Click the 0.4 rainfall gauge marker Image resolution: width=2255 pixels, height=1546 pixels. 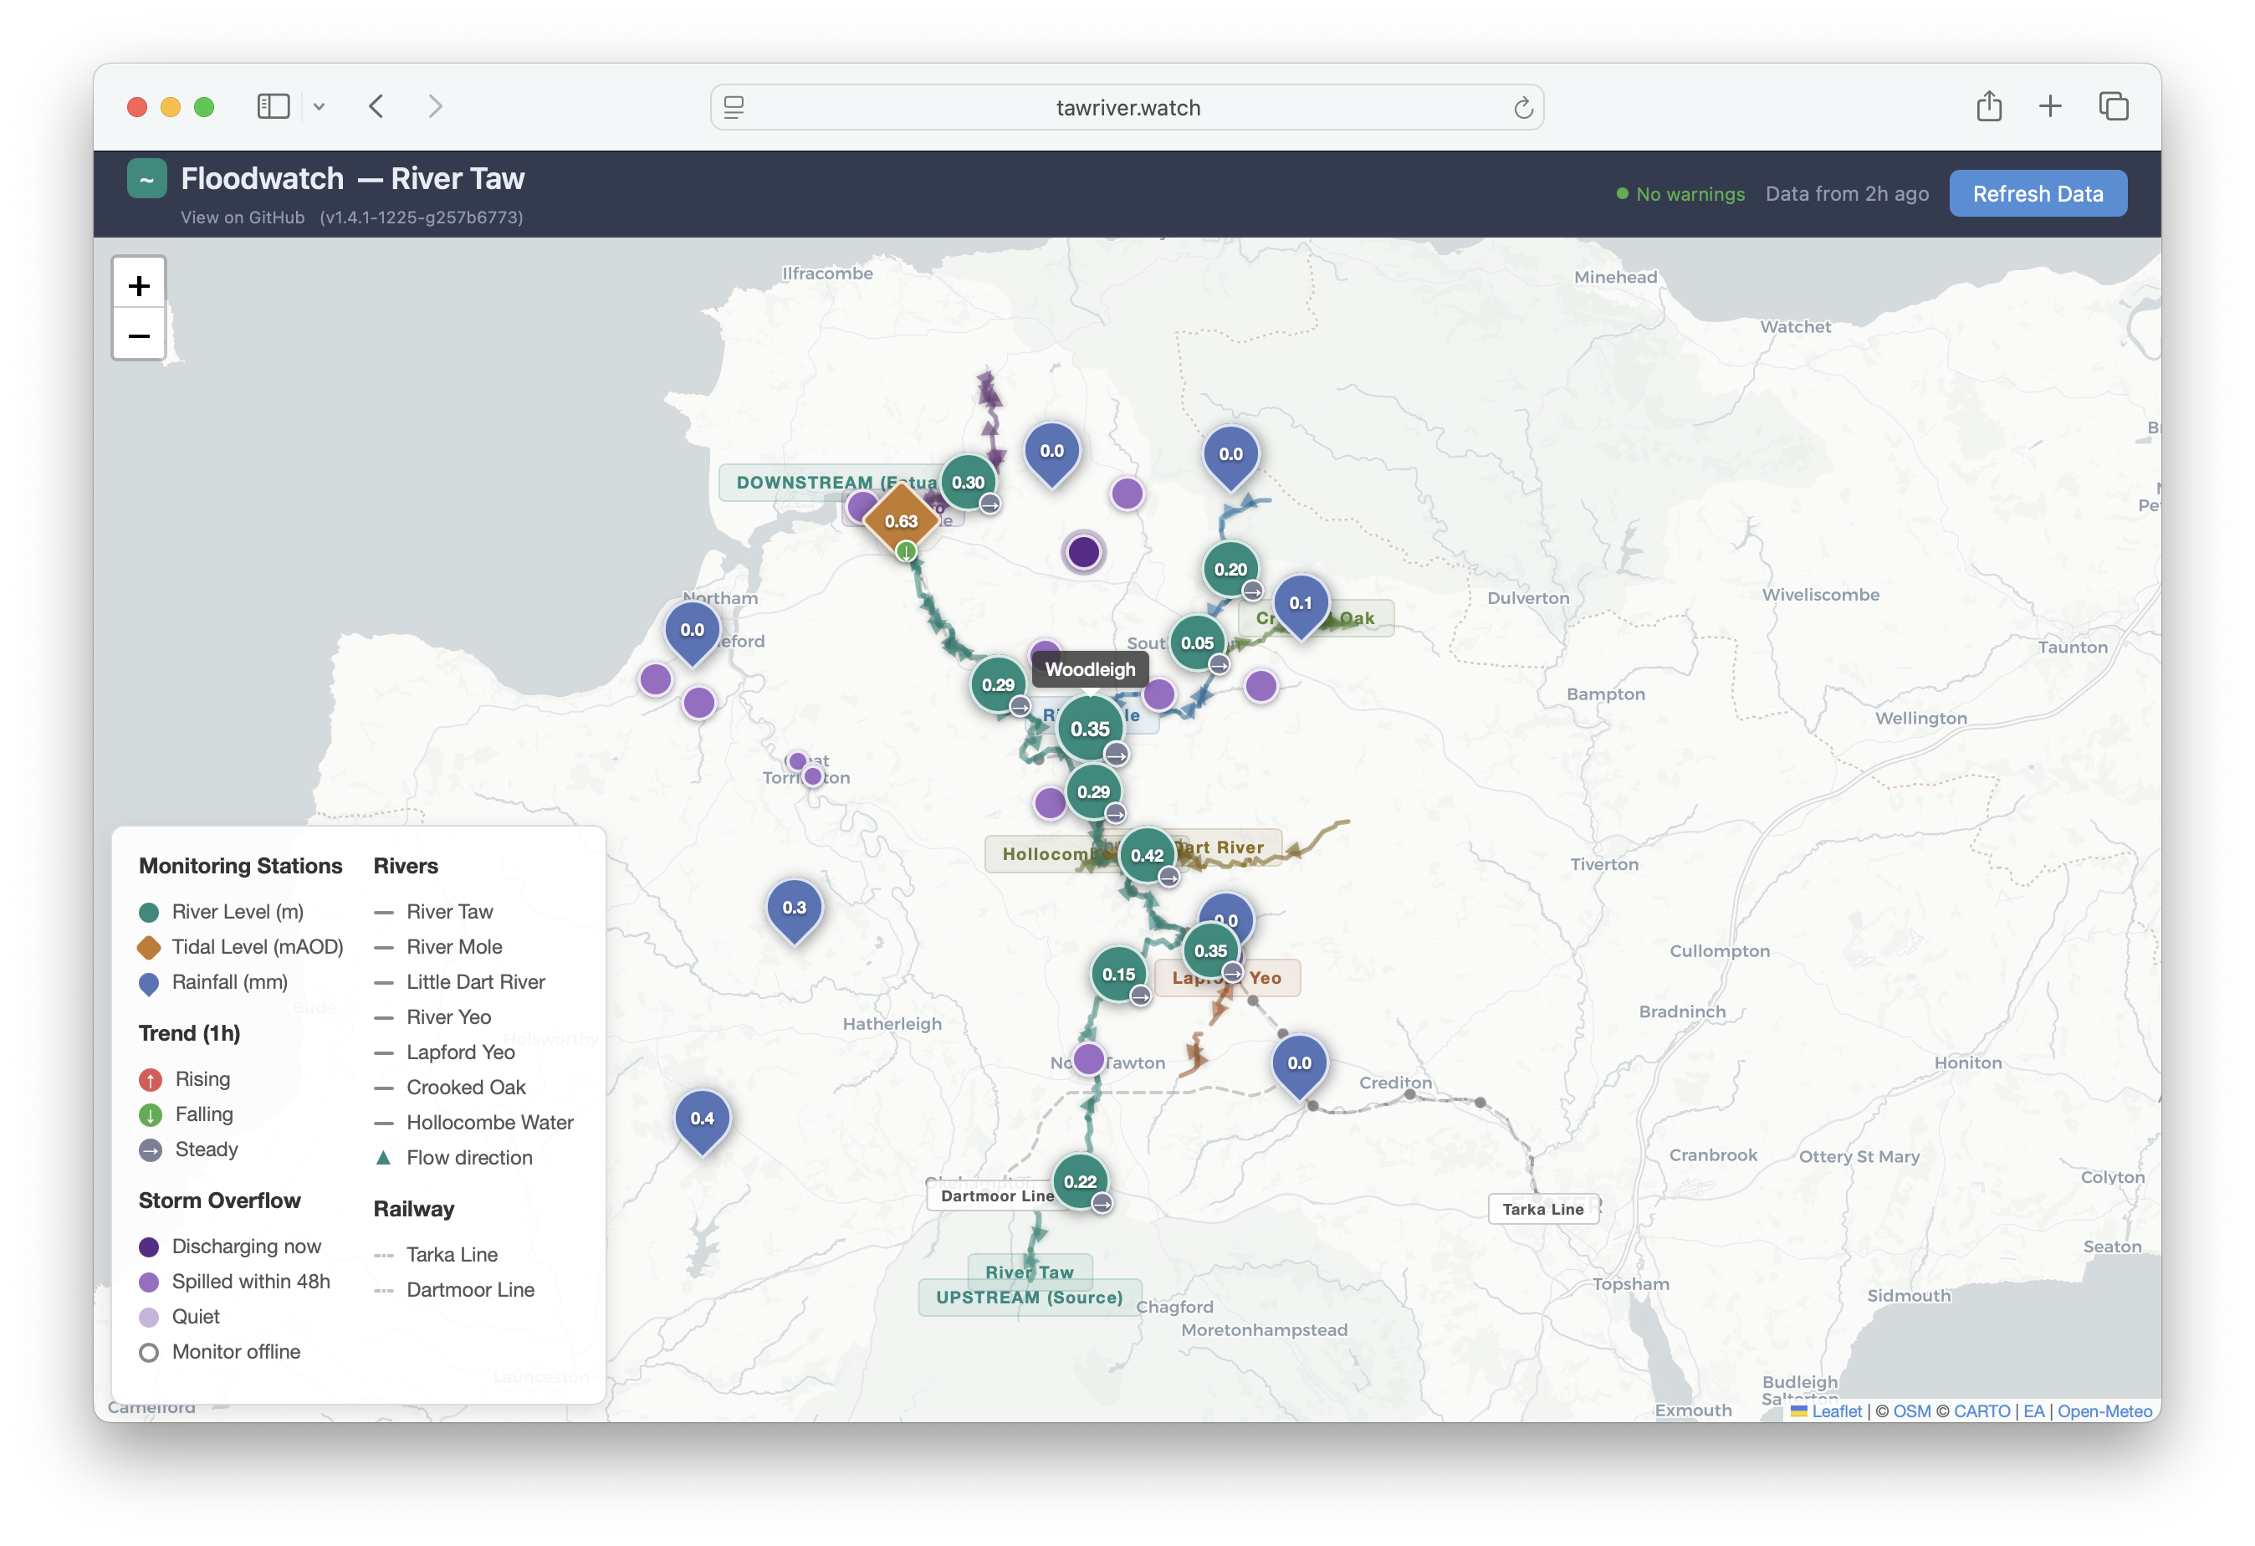point(702,1121)
